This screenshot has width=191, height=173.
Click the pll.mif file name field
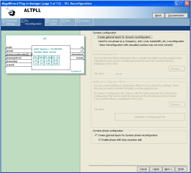[150, 74]
